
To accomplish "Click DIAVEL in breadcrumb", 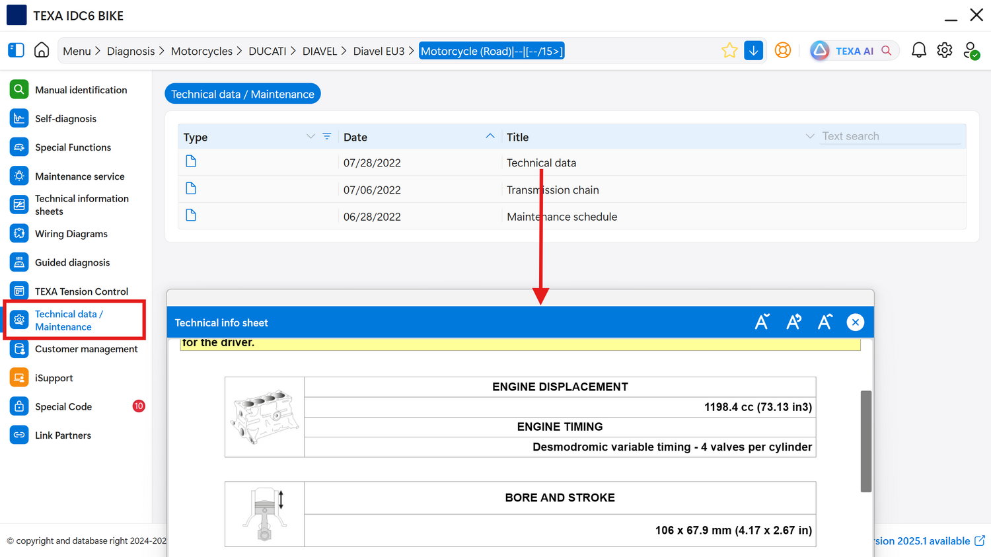I will [x=320, y=51].
